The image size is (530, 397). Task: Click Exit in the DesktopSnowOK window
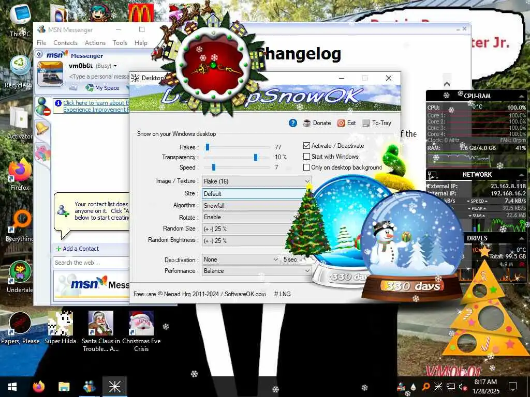point(346,123)
